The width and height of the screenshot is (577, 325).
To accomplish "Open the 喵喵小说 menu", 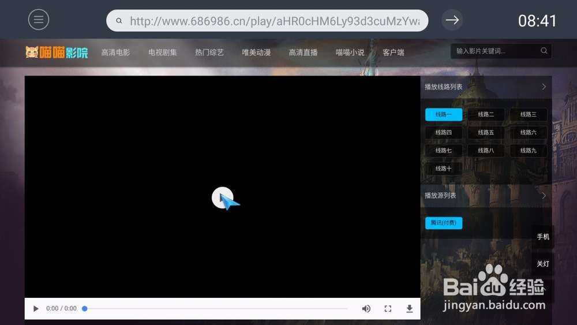I will 350,53.
